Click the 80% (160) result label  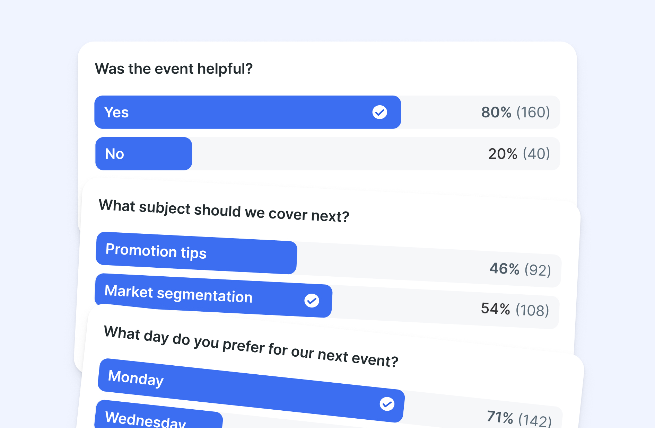click(515, 112)
